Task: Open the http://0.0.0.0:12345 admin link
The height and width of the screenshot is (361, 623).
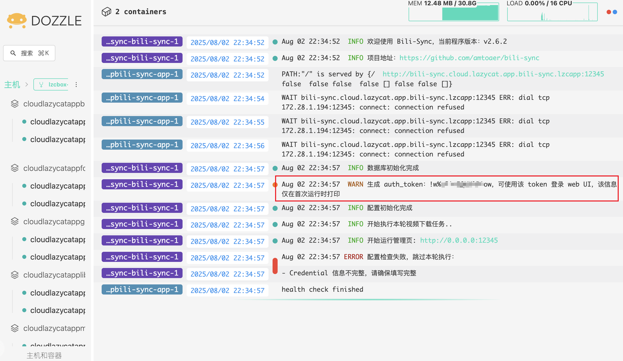Action: [x=459, y=240]
